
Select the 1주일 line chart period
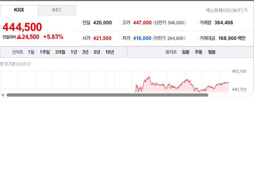45,52
